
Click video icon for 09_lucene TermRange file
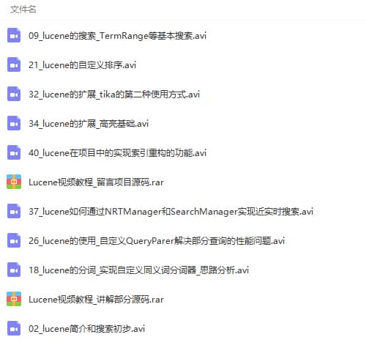[14, 35]
